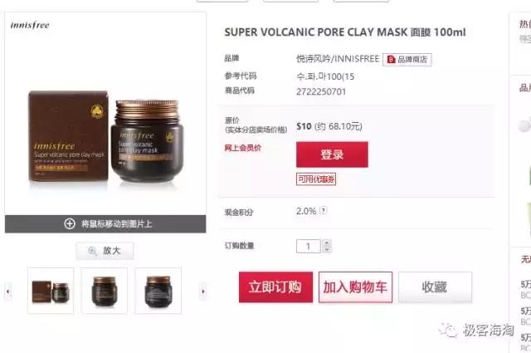Image resolution: width=531 pixels, height=353 pixels.
Task: Click the 登录 login button
Action: [332, 154]
